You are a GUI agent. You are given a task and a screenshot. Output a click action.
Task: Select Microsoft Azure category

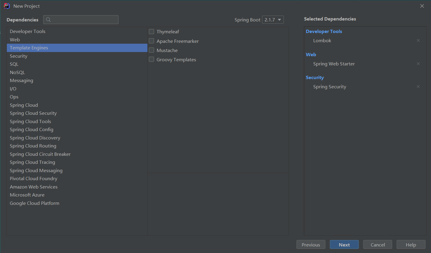click(x=77, y=195)
